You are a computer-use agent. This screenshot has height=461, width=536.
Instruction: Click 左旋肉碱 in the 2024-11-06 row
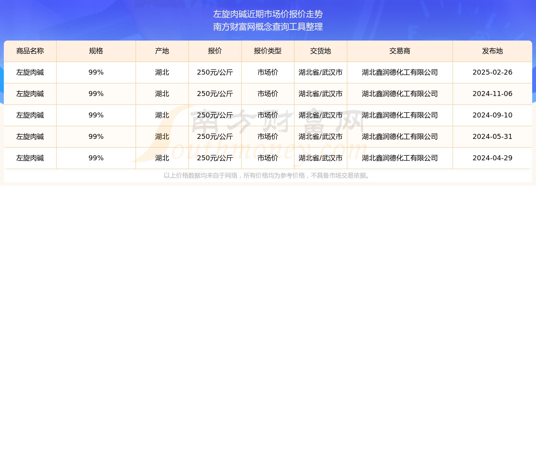point(30,94)
